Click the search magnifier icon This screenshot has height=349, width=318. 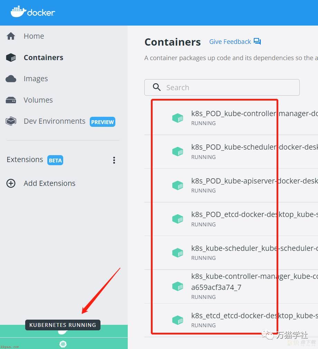tap(157, 87)
